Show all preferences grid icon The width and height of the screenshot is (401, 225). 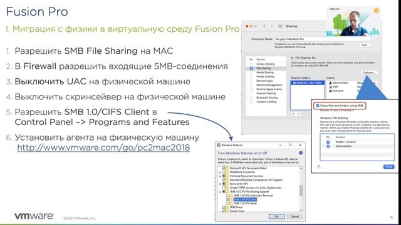[x=281, y=26]
